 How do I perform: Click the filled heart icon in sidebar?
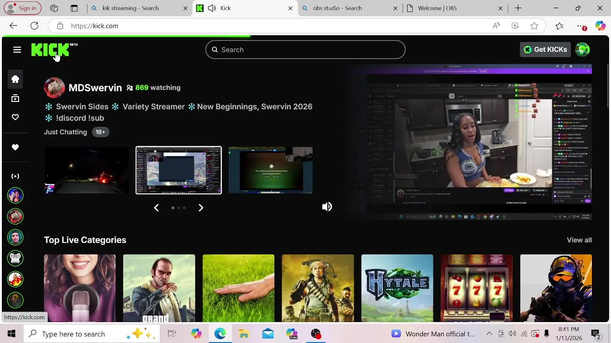pyautogui.click(x=15, y=147)
